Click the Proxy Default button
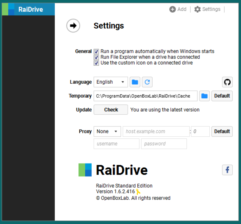The image size is (241, 224). 222,131
